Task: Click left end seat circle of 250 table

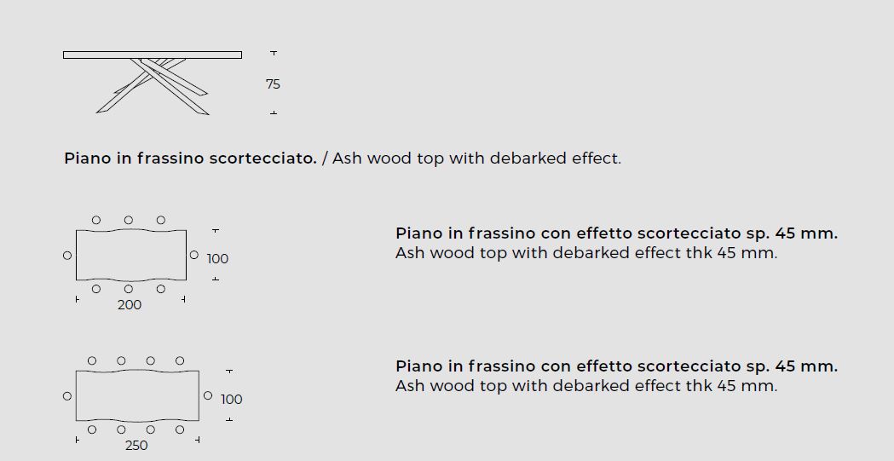Action: tap(67, 395)
